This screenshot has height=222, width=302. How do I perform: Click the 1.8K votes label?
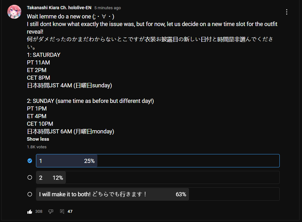[37, 147]
